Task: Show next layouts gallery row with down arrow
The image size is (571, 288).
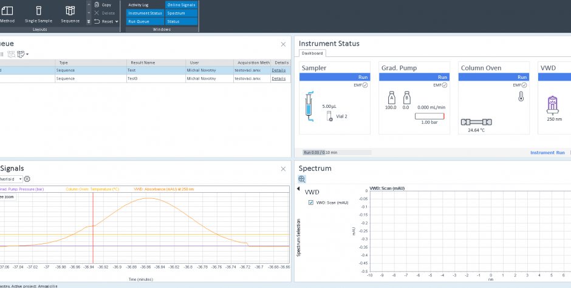Action: (x=89, y=13)
